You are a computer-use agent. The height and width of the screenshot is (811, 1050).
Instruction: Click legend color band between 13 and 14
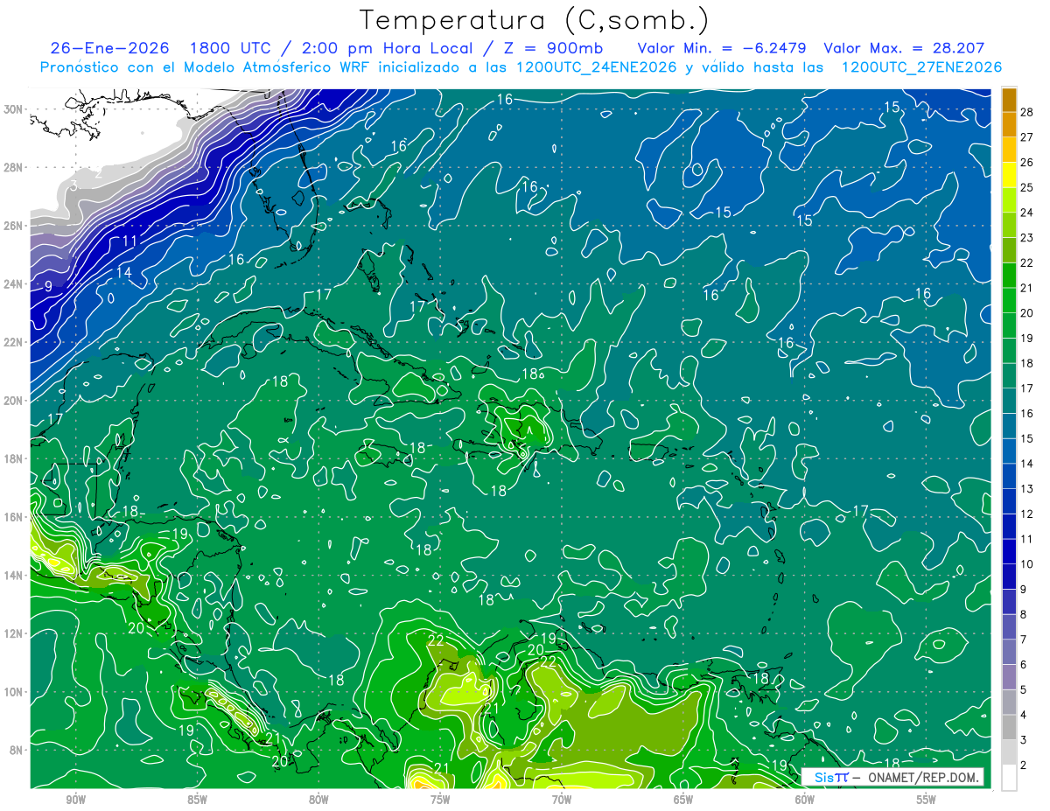click(1009, 476)
